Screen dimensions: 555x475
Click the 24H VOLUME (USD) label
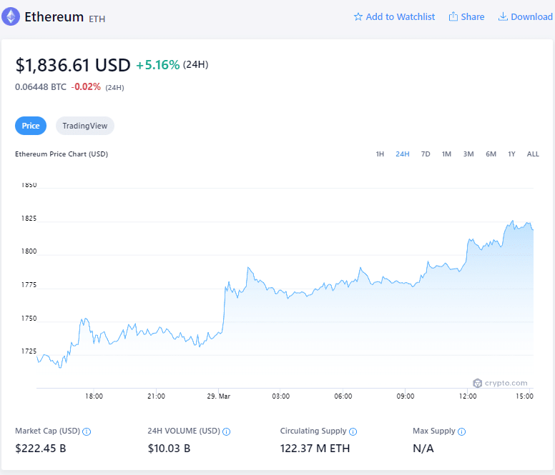pyautogui.click(x=184, y=431)
